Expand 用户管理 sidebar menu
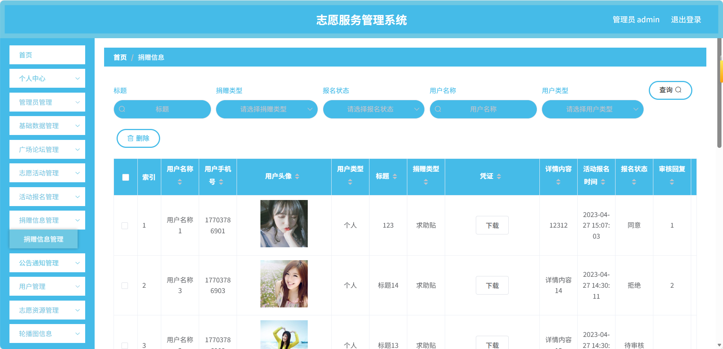This screenshot has width=723, height=349. (47, 286)
